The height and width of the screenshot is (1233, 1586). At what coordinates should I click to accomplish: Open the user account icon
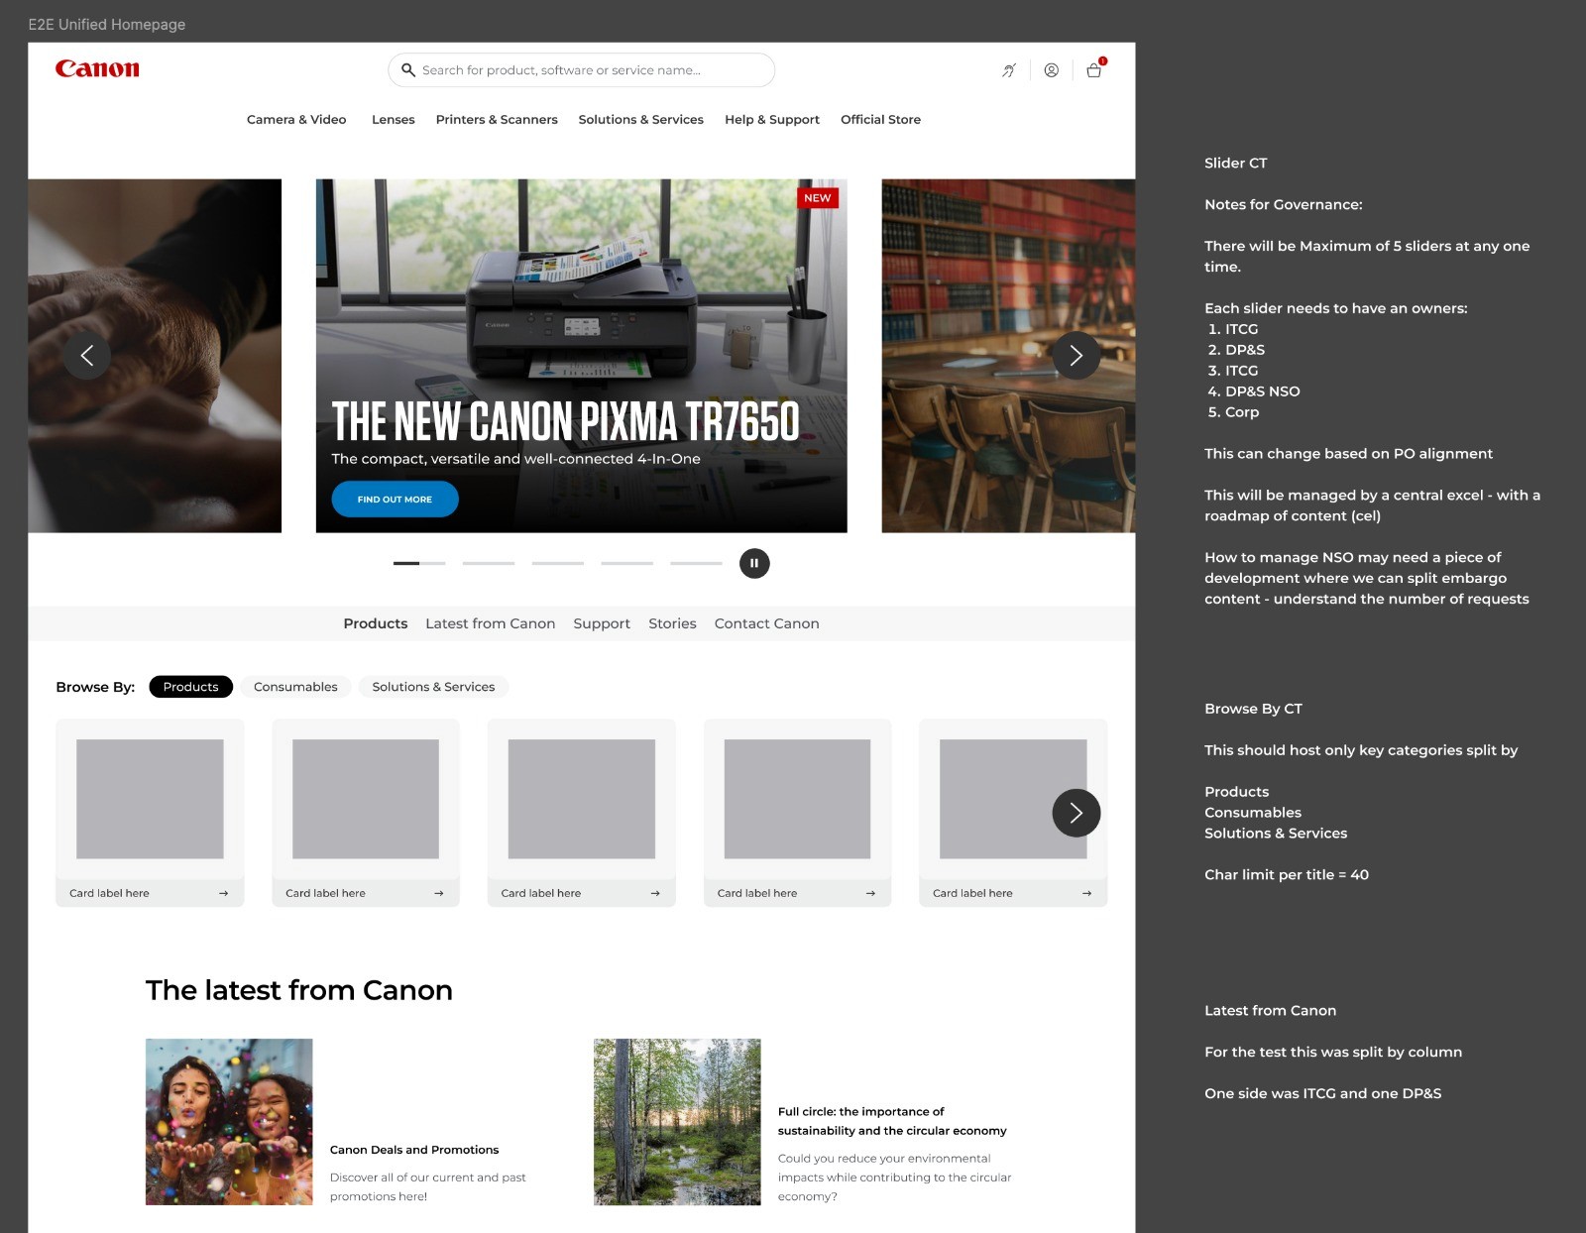click(x=1051, y=70)
